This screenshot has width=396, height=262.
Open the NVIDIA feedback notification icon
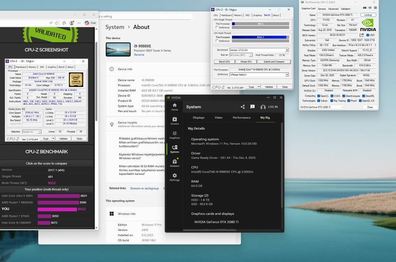click(x=252, y=107)
